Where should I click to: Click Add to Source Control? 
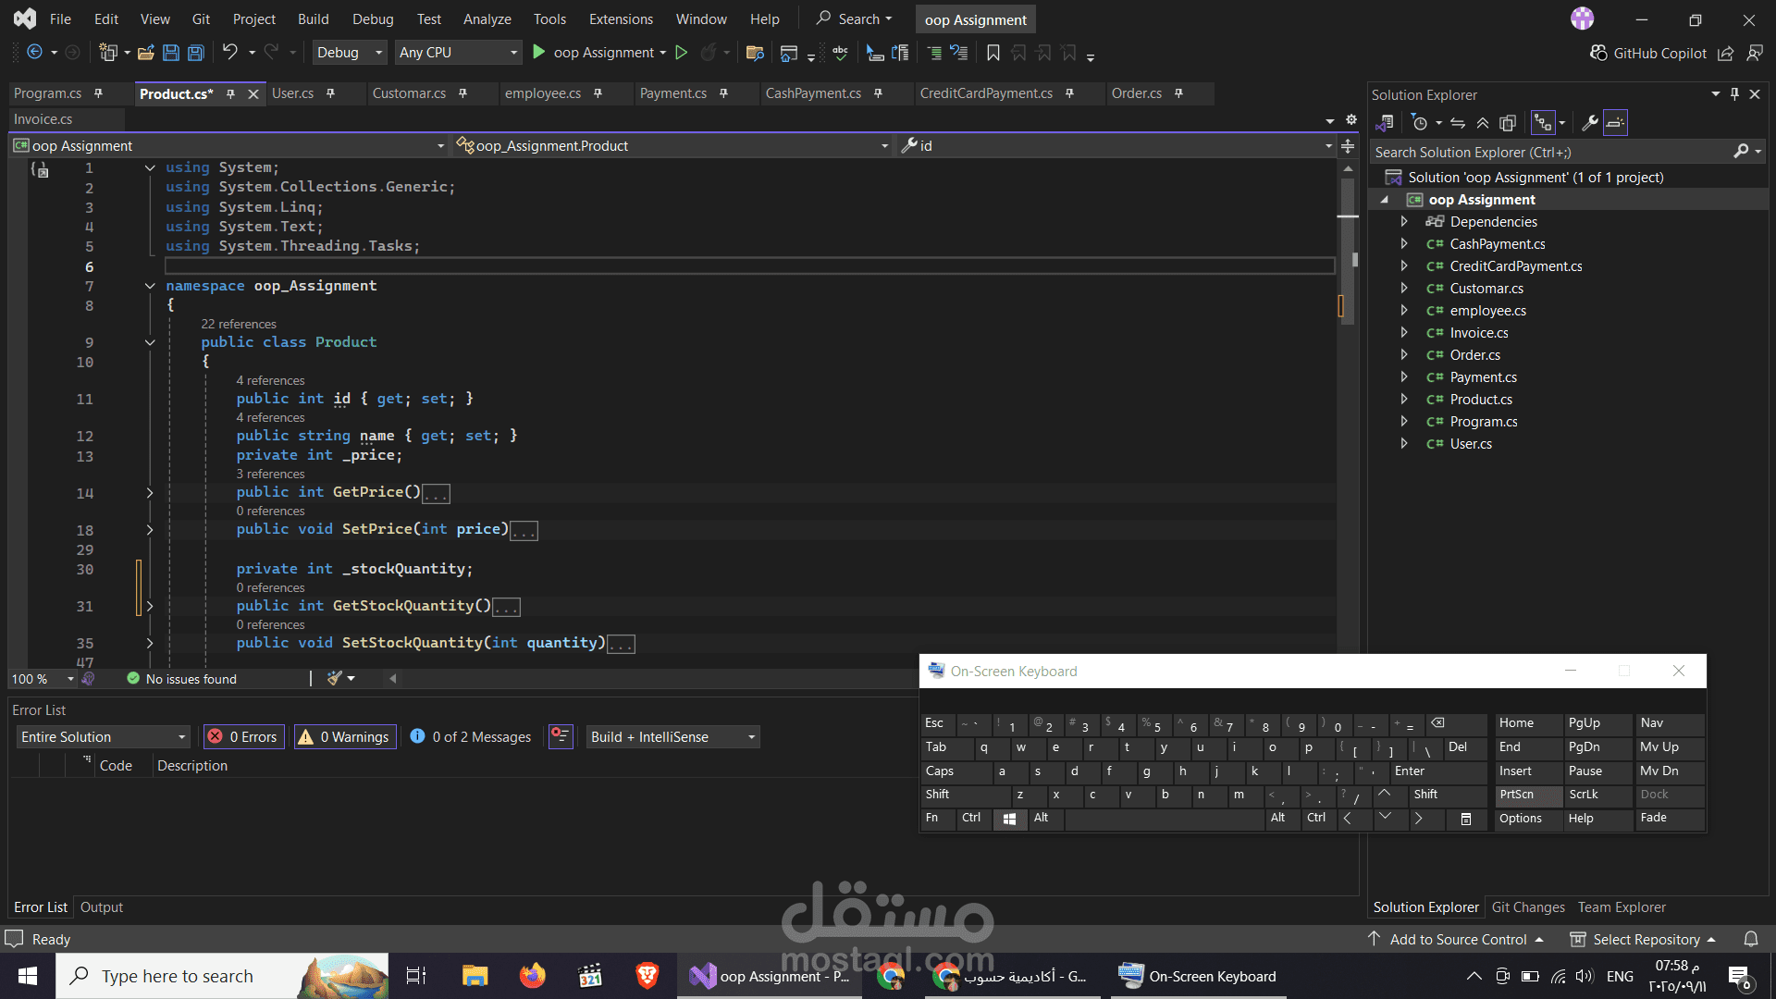click(x=1458, y=939)
